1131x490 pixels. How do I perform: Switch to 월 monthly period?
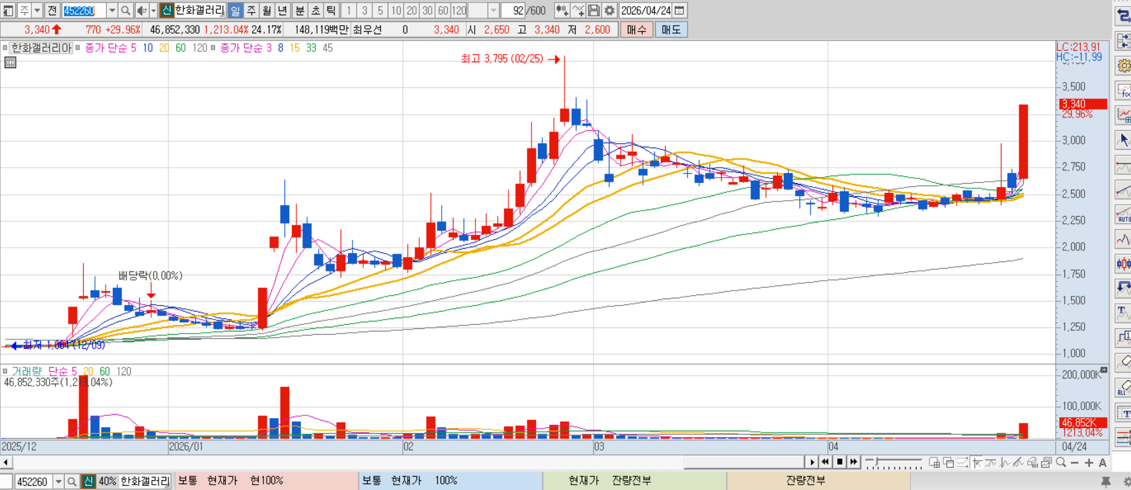267,11
